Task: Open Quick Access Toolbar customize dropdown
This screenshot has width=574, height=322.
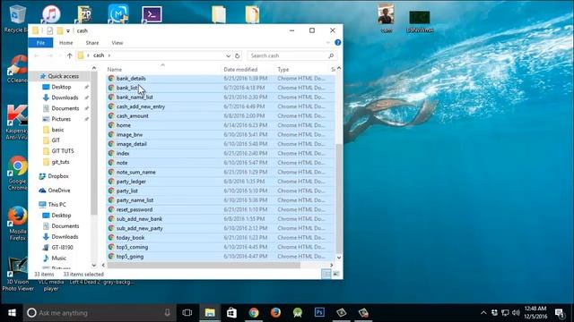Action: click(x=68, y=31)
